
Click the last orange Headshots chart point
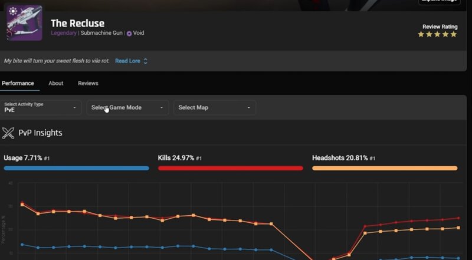point(458,228)
